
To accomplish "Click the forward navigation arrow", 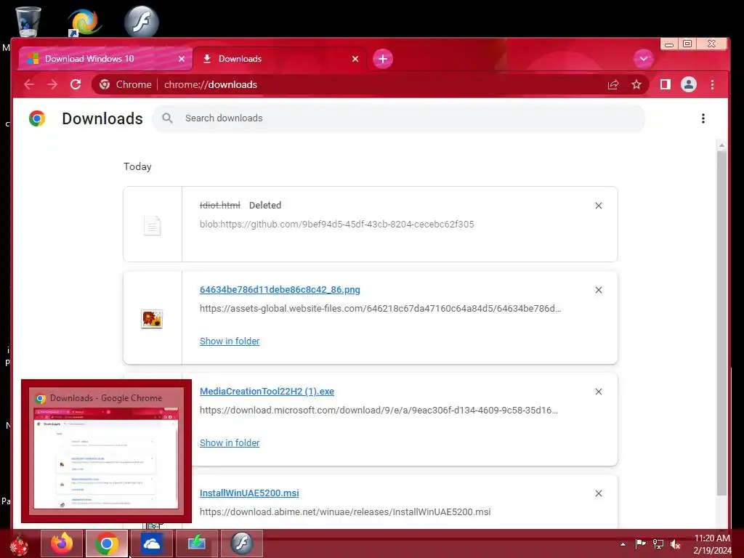I will (52, 84).
